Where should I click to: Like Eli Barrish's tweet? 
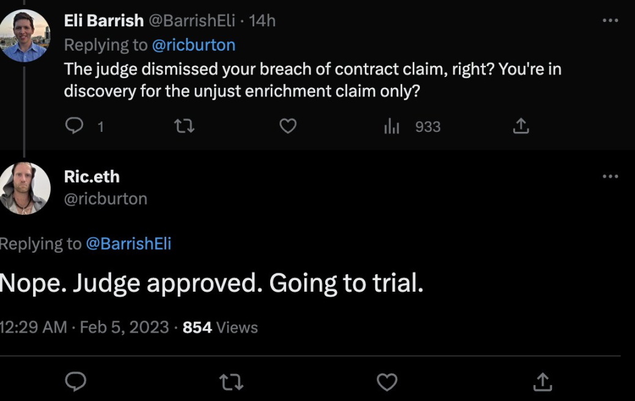coord(288,126)
